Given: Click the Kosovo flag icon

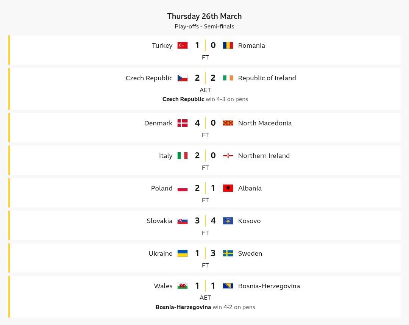Looking at the screenshot, I should [228, 221].
